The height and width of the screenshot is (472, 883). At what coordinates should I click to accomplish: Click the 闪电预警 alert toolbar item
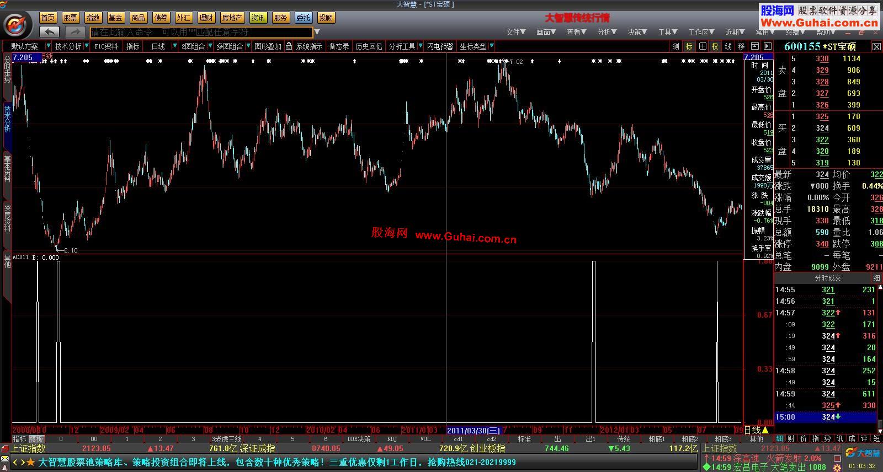(440, 46)
